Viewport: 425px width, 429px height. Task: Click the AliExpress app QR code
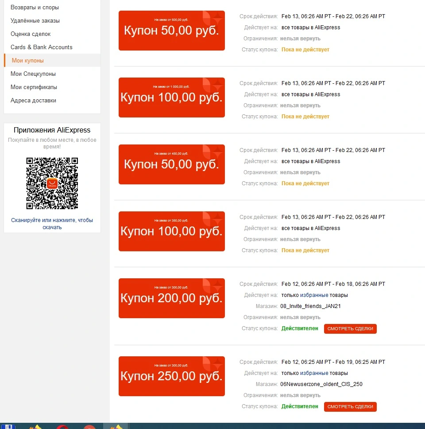pos(52,183)
